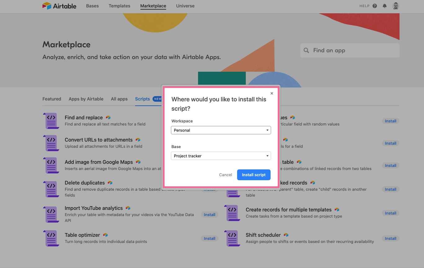Screen dimensions: 424x268
Task: Open the help question mark icon
Action: coord(375,6)
